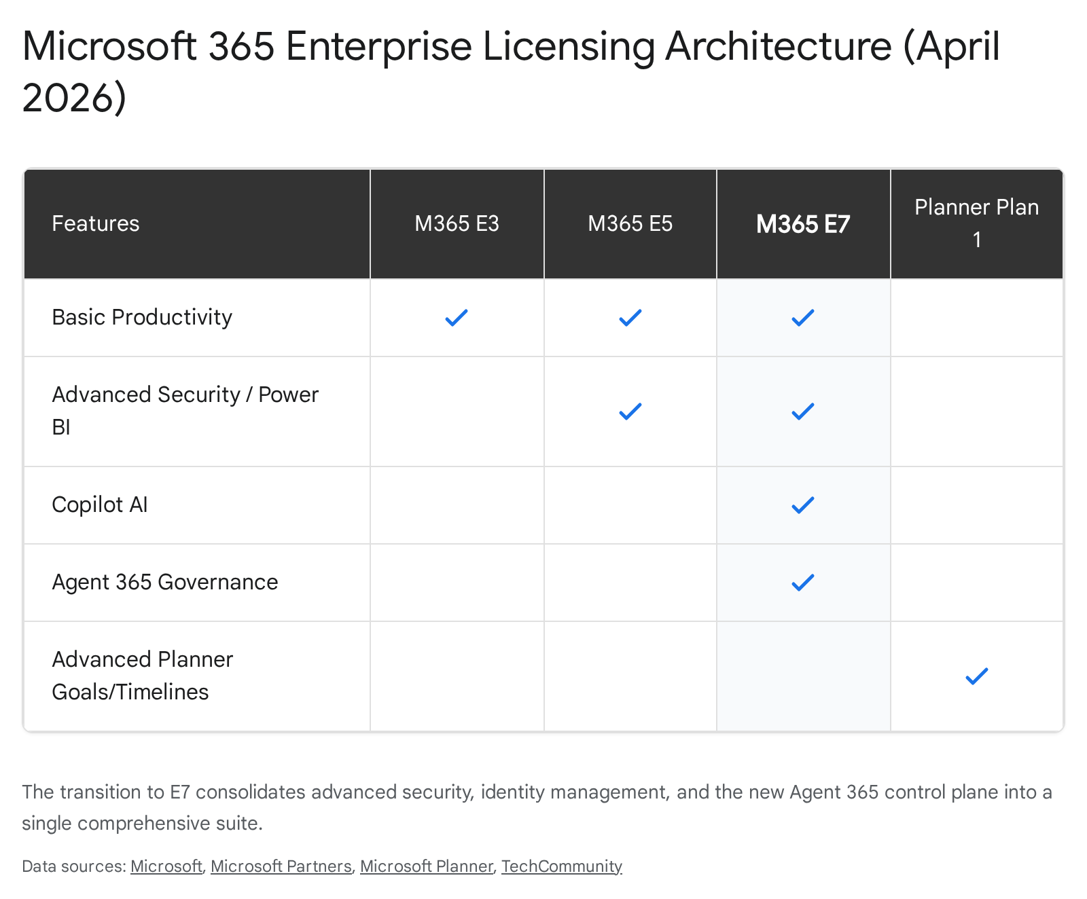
Task: Click the M365 E5 Advanced Security checkmark
Action: pyautogui.click(x=630, y=411)
